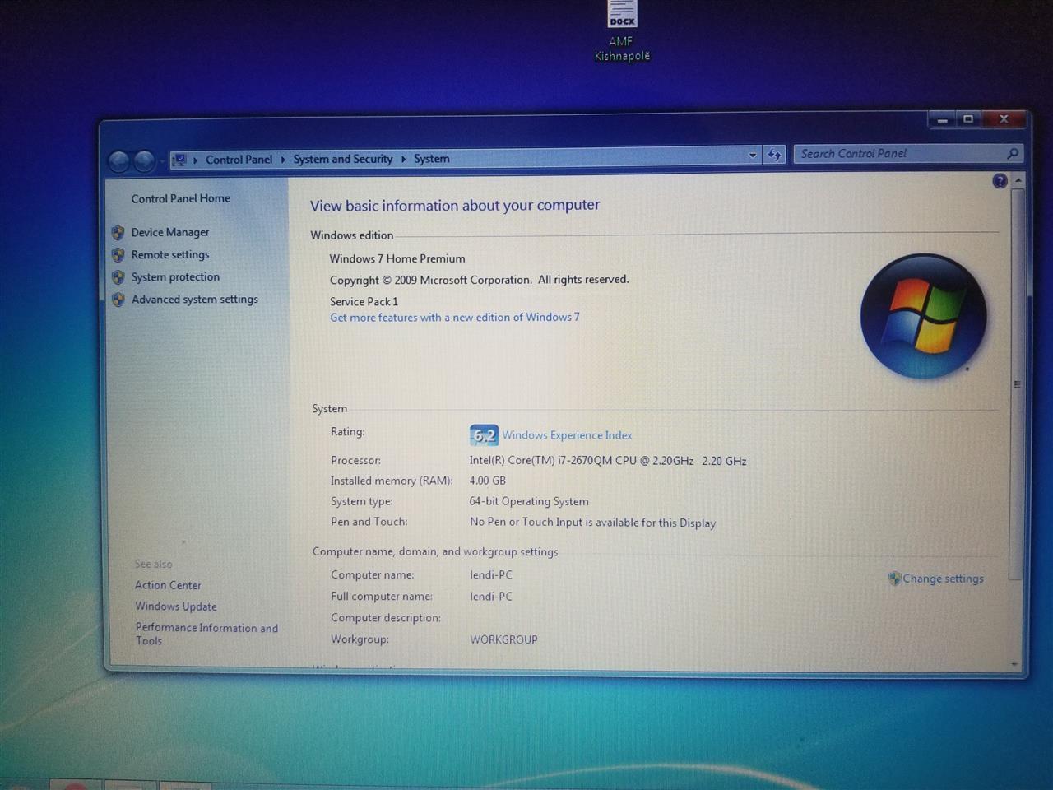Click the Back navigation arrow button
This screenshot has width=1053, height=790.
click(119, 160)
